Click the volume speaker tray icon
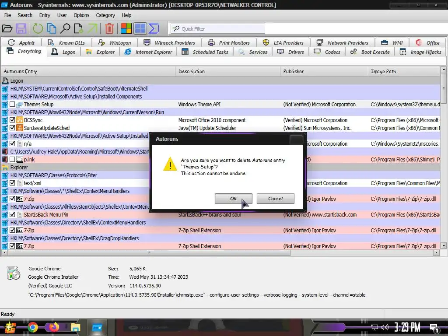Image resolution: width=448 pixels, height=336 pixels. 385,327
